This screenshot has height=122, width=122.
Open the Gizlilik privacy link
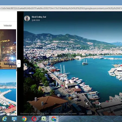(89, 114)
